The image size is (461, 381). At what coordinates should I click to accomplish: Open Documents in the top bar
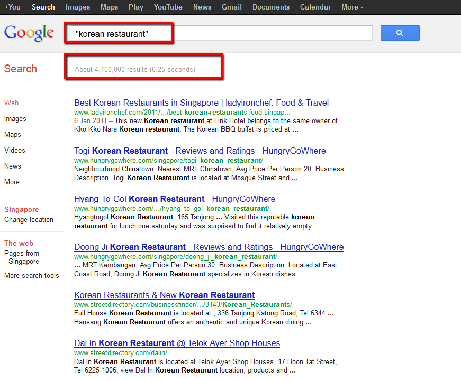point(271,7)
